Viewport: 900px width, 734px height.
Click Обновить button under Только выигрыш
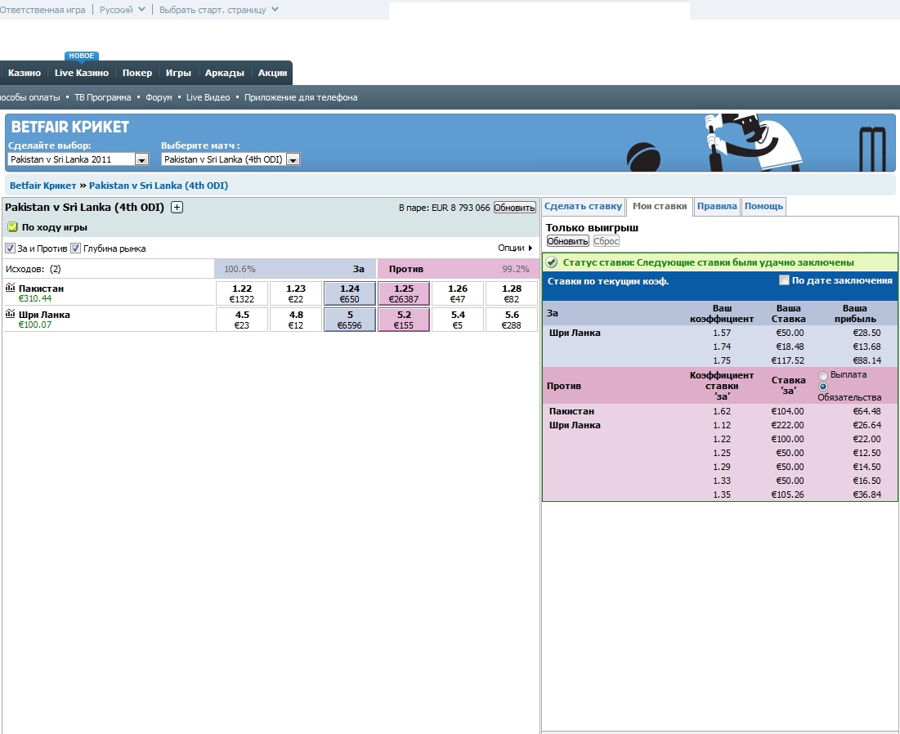coord(567,241)
